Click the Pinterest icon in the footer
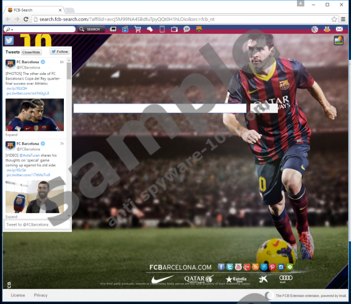 click(273, 267)
